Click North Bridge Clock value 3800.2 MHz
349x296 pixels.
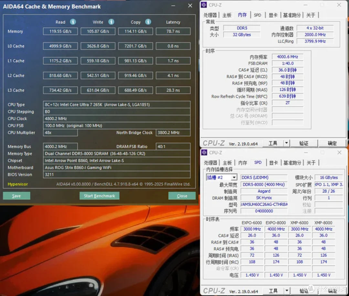pyautogui.click(x=173, y=132)
